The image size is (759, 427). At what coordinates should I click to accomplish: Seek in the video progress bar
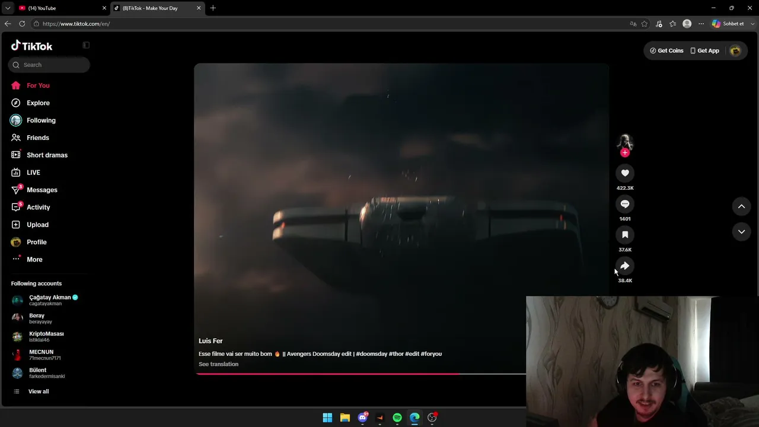point(361,374)
